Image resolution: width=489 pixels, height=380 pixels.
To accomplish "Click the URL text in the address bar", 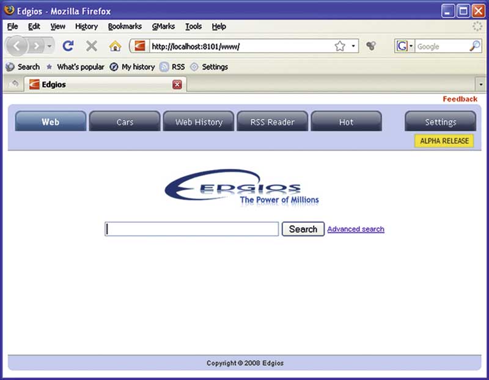I will point(196,47).
